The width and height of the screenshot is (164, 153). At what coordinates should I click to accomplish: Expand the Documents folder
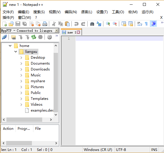(21, 63)
